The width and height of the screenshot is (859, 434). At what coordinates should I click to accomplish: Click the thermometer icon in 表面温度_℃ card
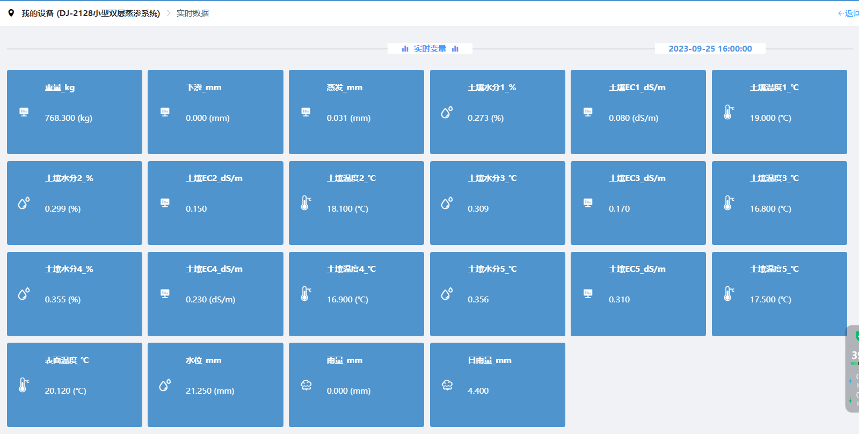[x=24, y=385]
